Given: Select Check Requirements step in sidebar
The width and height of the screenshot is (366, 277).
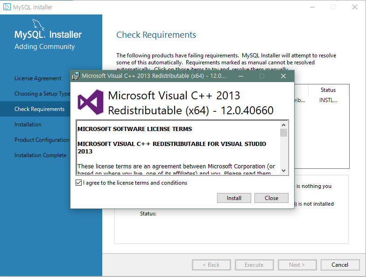Looking at the screenshot, I should (x=39, y=109).
